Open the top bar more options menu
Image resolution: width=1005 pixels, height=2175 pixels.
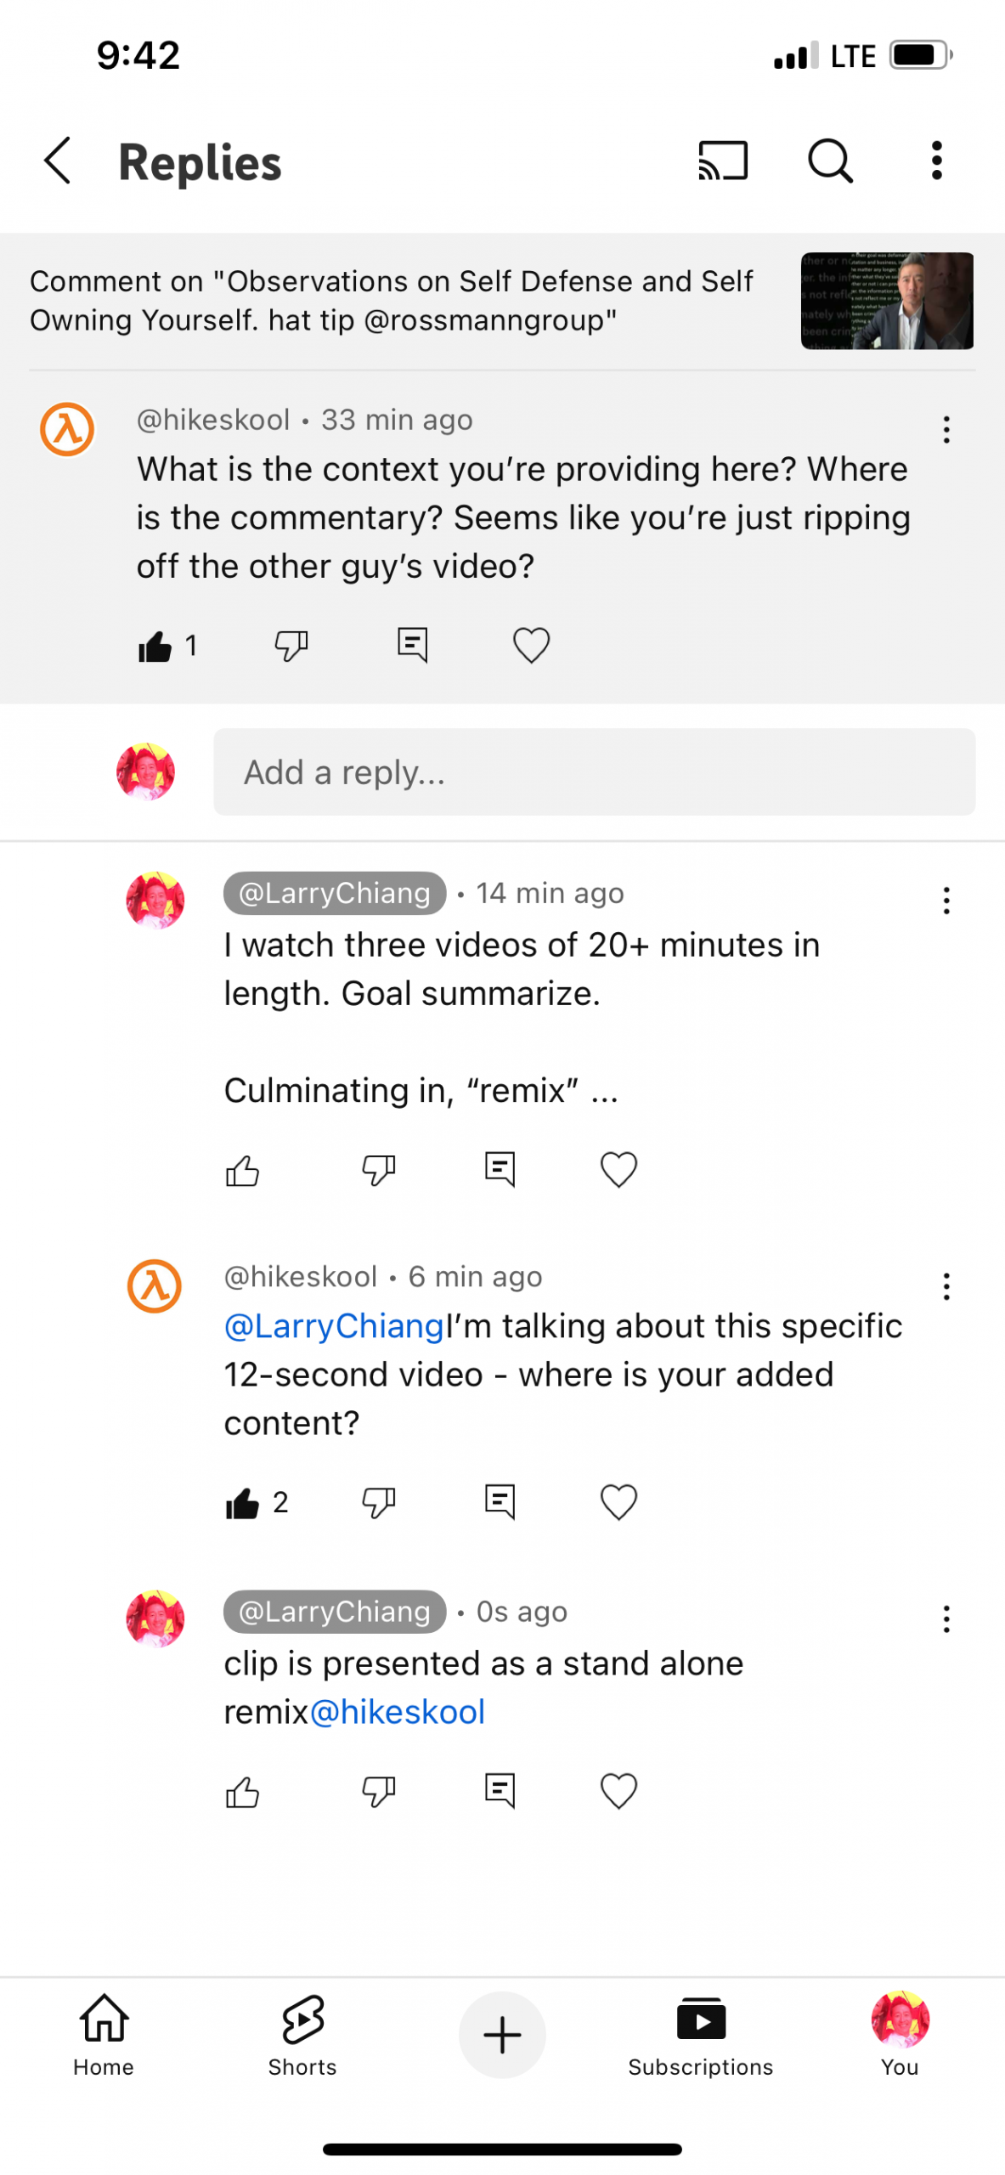(x=936, y=161)
